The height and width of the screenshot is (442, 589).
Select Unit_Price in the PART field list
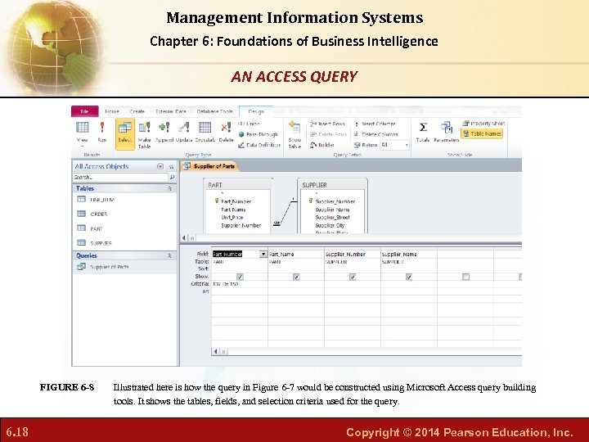point(232,217)
